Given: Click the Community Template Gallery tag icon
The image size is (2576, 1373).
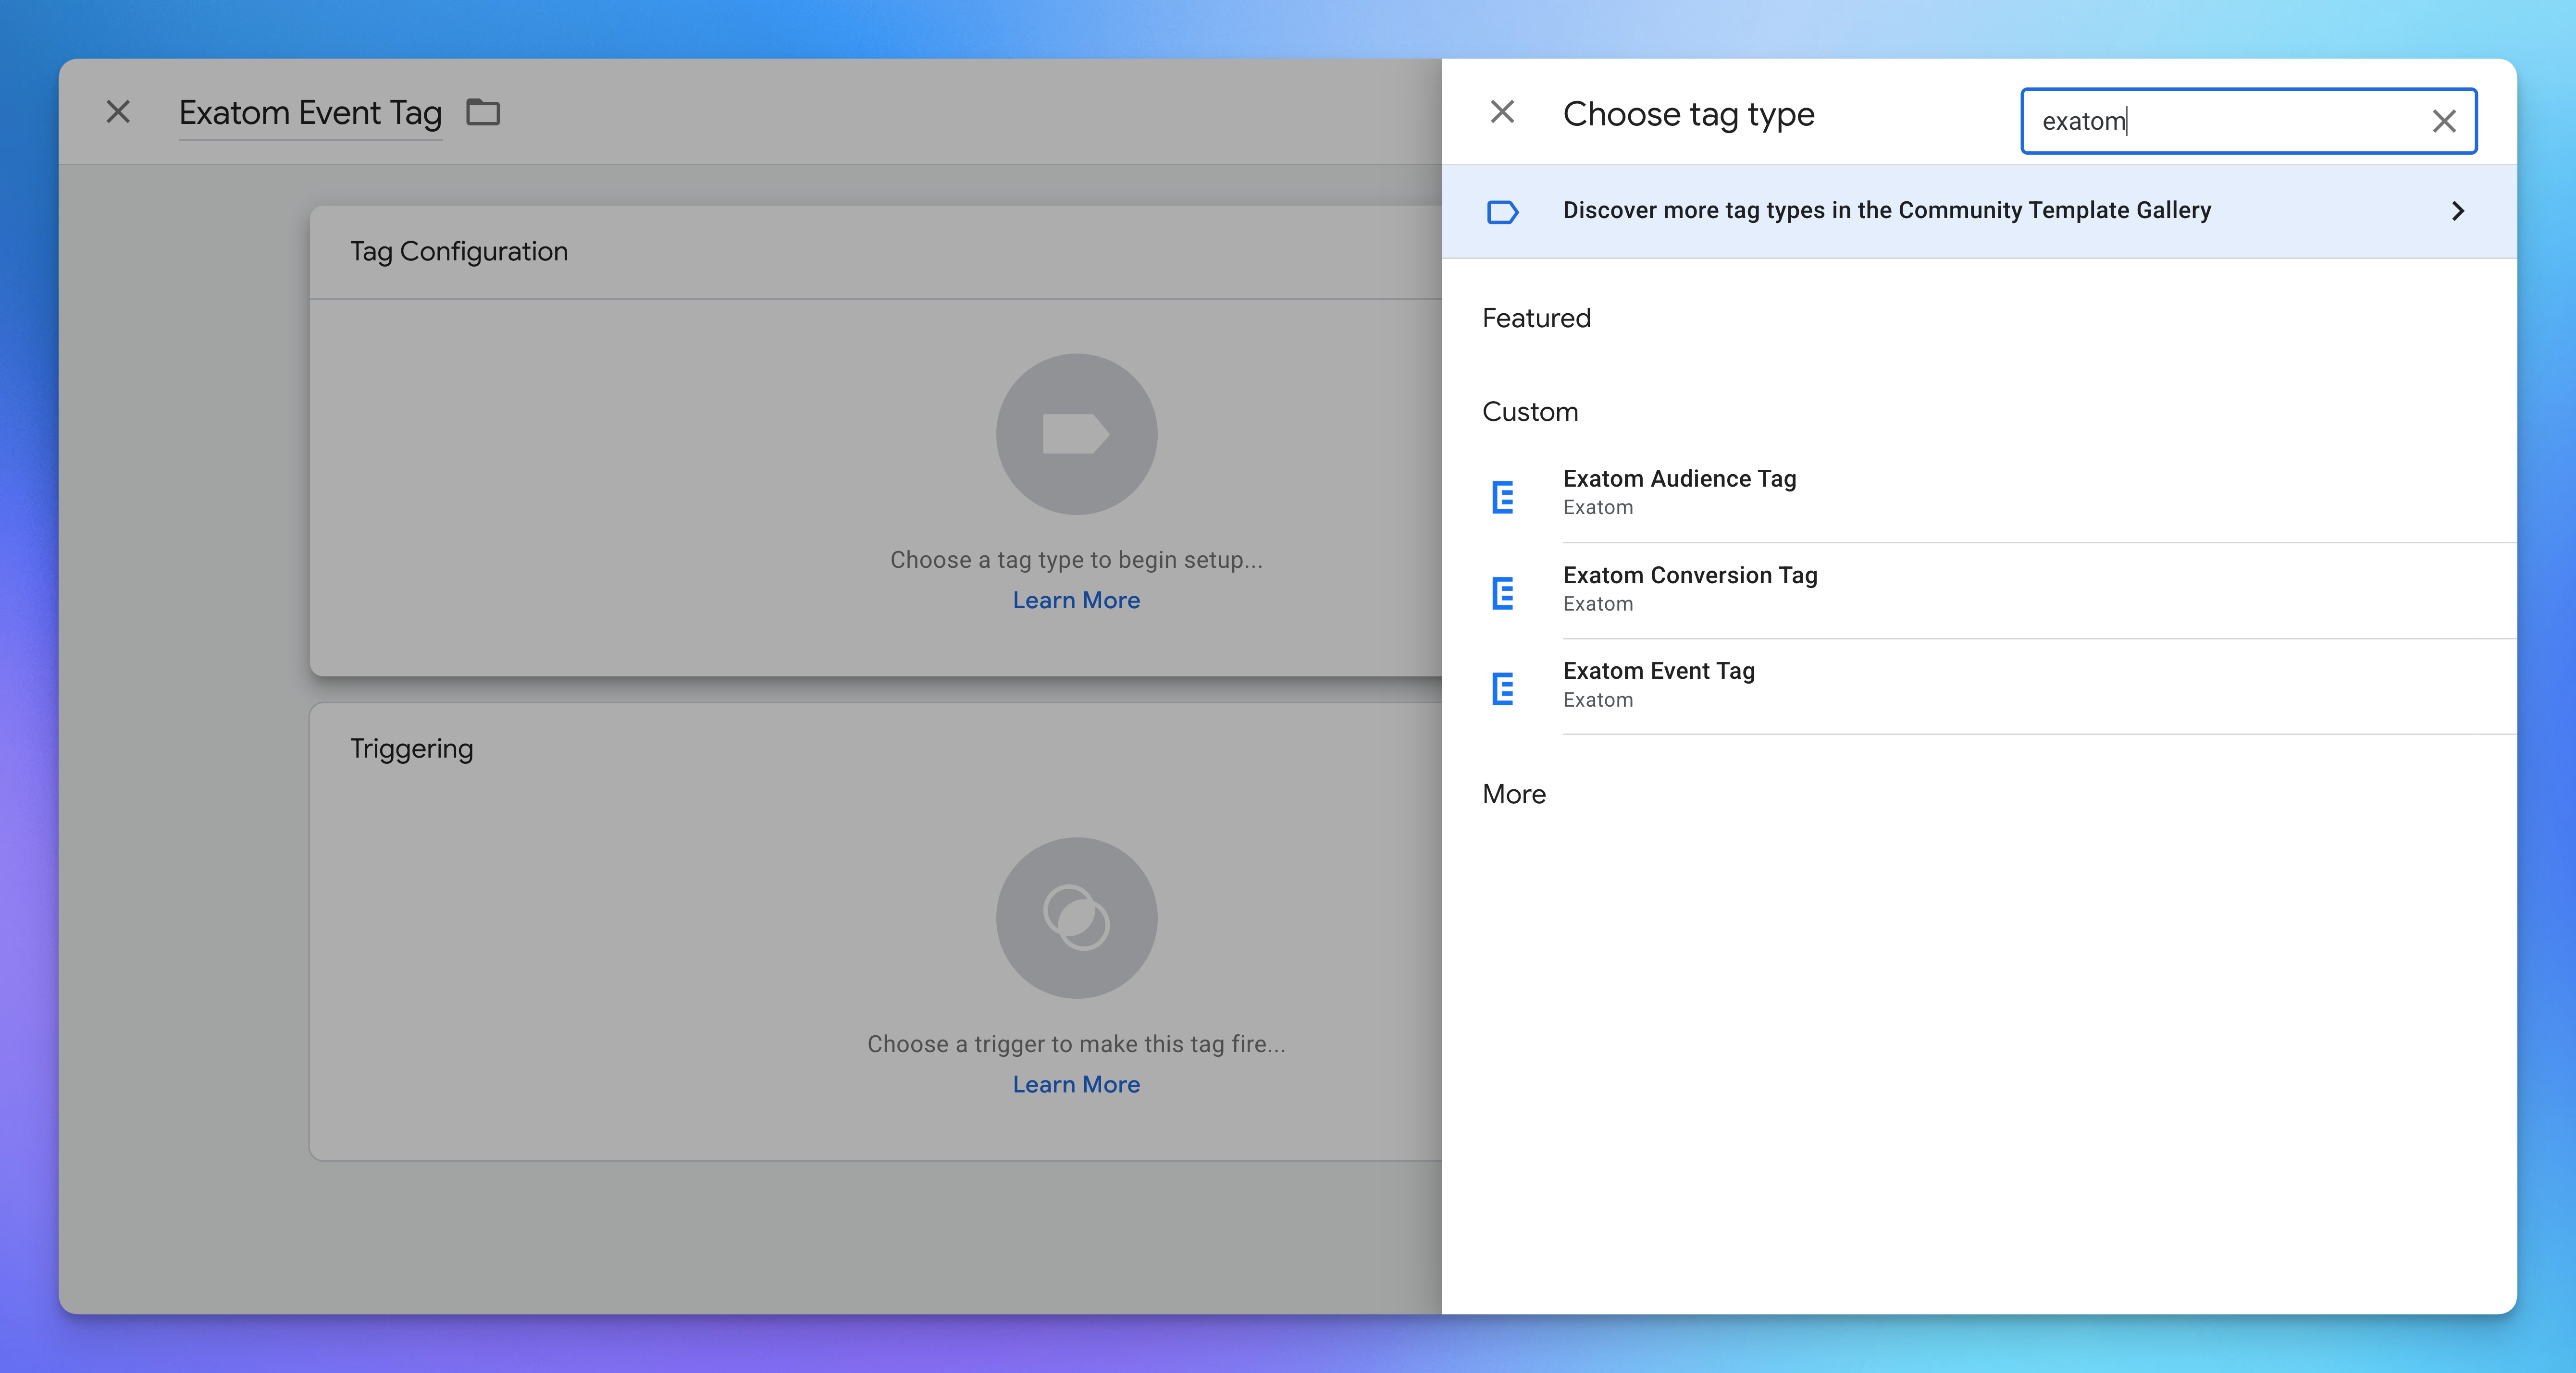Looking at the screenshot, I should [x=1502, y=211].
